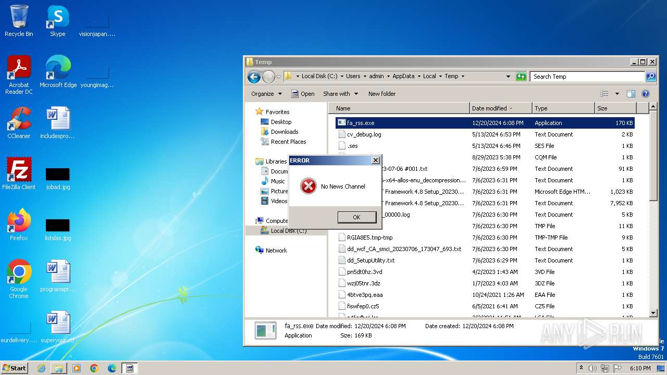Click OK in the ERROR dialog
This screenshot has width=667, height=375.
tap(356, 217)
